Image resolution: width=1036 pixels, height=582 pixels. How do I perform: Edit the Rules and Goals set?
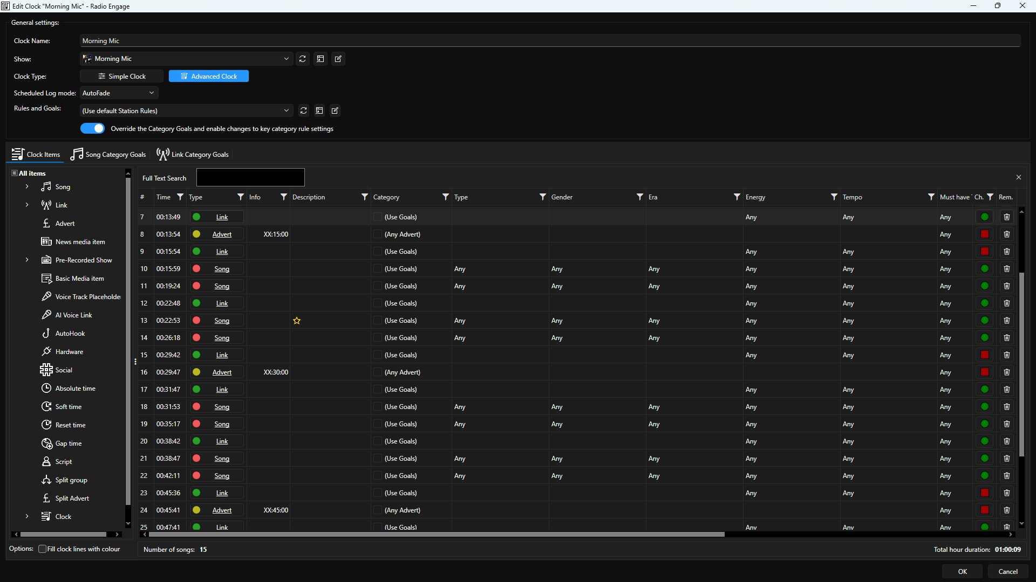[335, 110]
